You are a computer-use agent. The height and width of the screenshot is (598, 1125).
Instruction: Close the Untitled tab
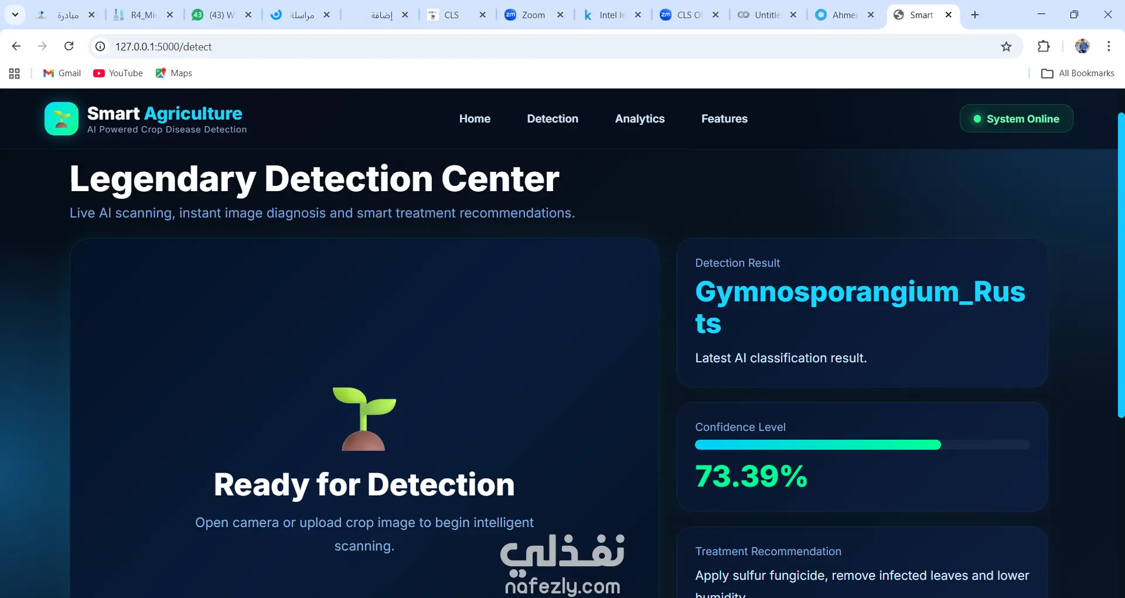coord(793,15)
